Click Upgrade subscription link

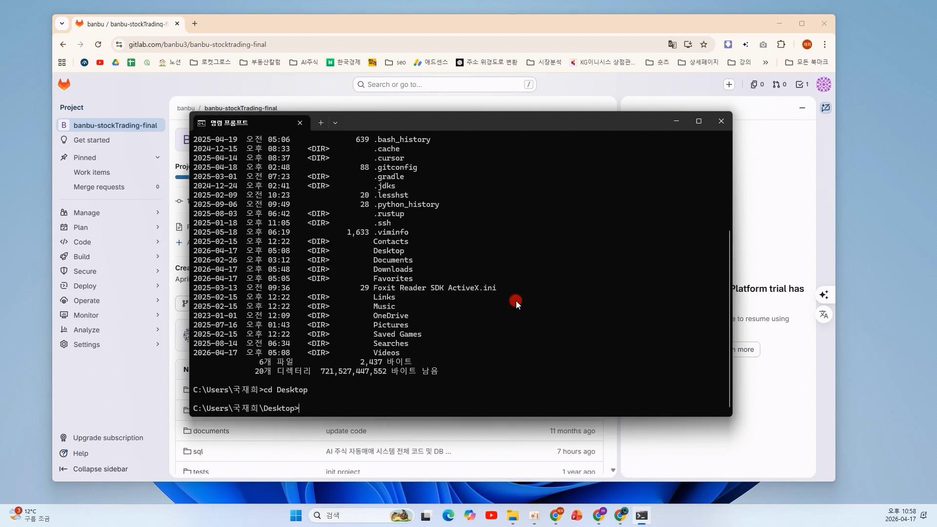click(108, 438)
